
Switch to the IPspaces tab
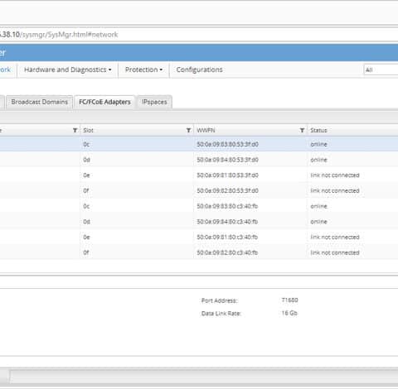point(154,102)
